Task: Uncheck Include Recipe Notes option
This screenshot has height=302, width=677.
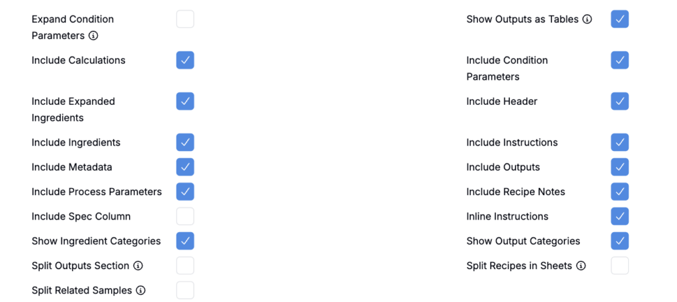Action: click(x=619, y=192)
